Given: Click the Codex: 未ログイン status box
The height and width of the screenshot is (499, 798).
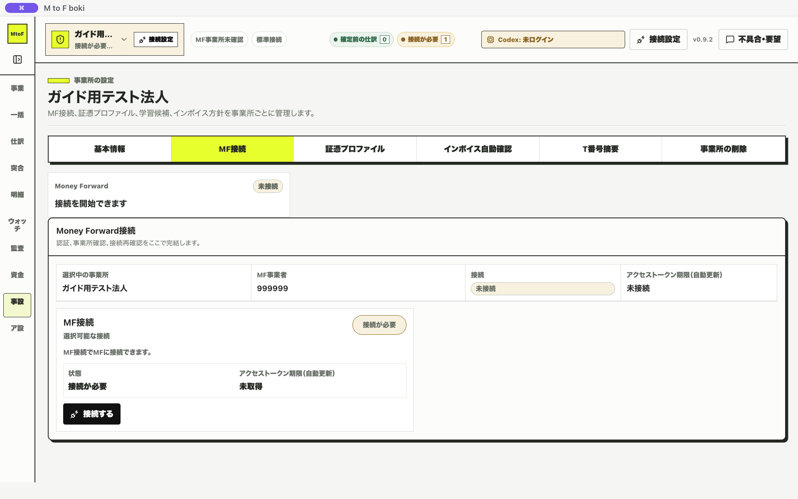Looking at the screenshot, I should (x=553, y=40).
